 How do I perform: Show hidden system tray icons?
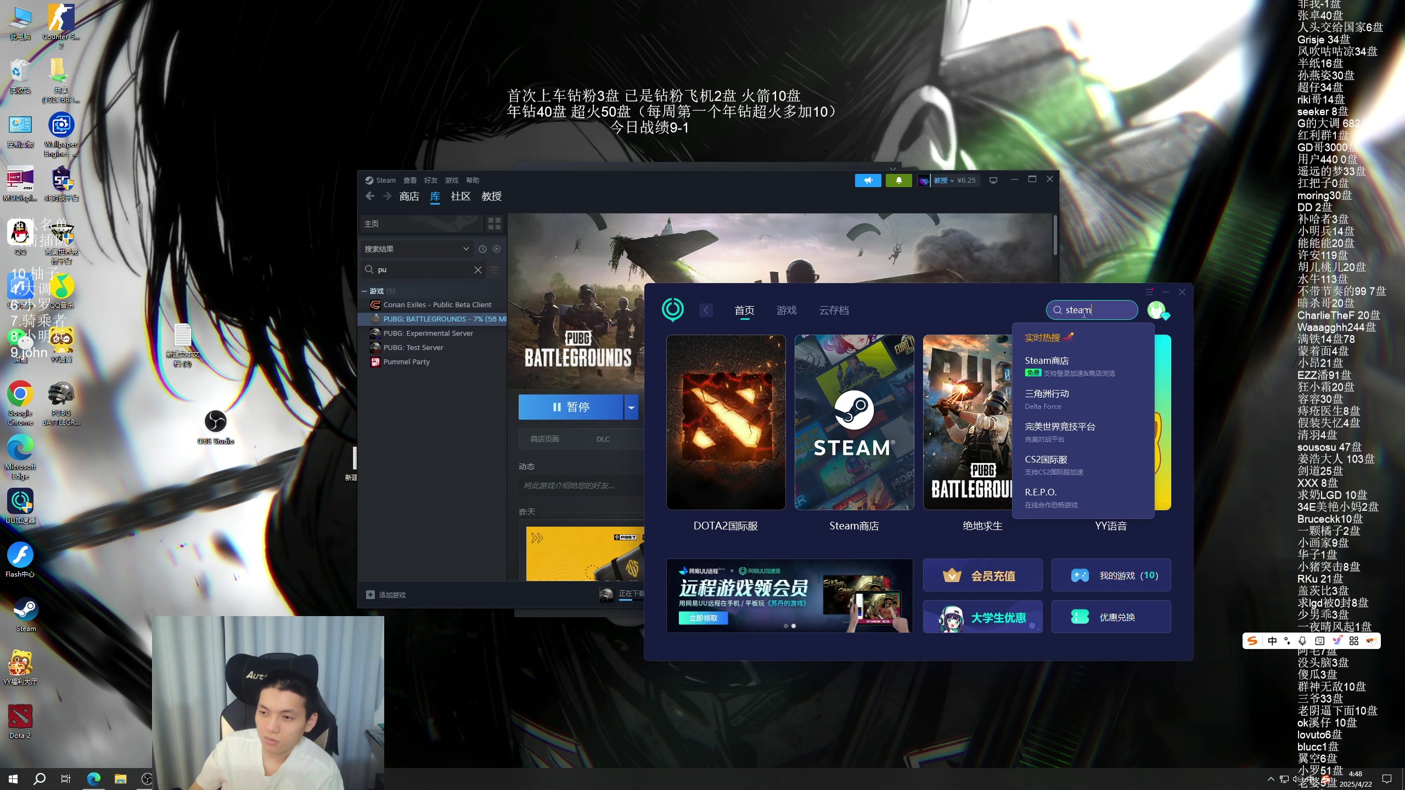click(x=1271, y=778)
